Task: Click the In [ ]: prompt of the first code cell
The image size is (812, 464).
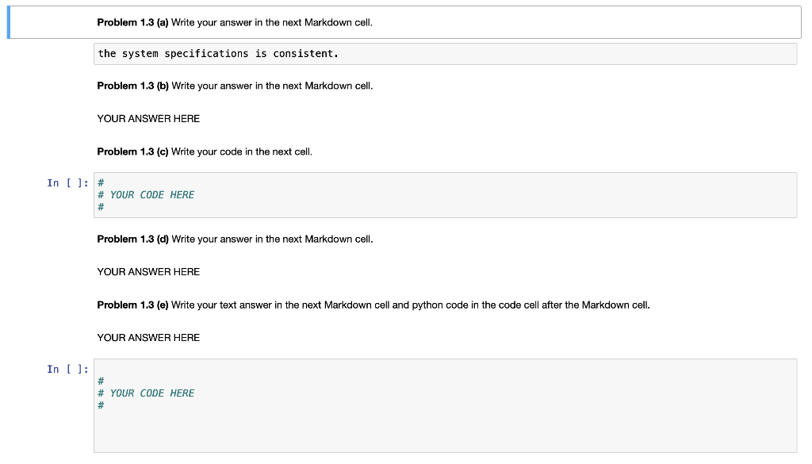Action: point(67,182)
